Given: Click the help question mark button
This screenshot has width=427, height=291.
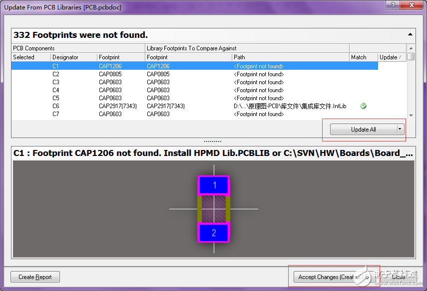Looking at the screenshot, I should pyautogui.click(x=393, y=5).
